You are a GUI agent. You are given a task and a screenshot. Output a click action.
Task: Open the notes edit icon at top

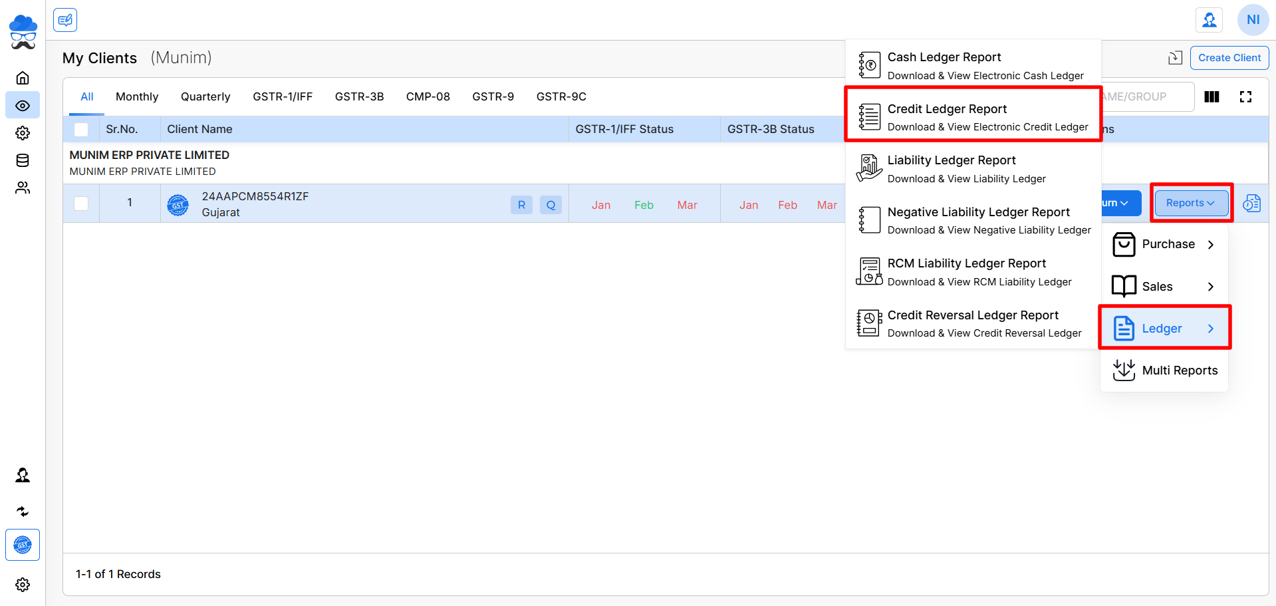[x=65, y=20]
